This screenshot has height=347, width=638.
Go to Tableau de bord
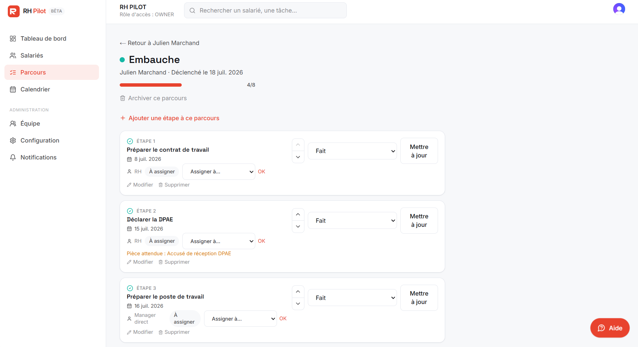click(52, 39)
